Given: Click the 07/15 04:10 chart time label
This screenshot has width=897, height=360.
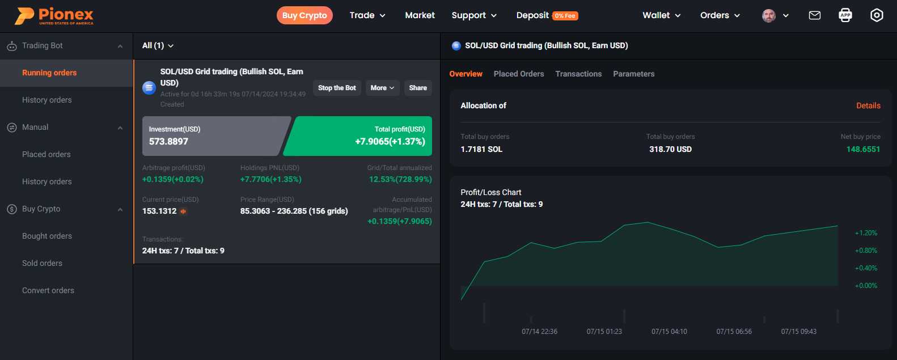Looking at the screenshot, I should click(669, 332).
